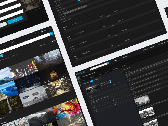Click Embed column header in Referrals table
This screenshot has width=168, height=126.
tap(101, 16)
